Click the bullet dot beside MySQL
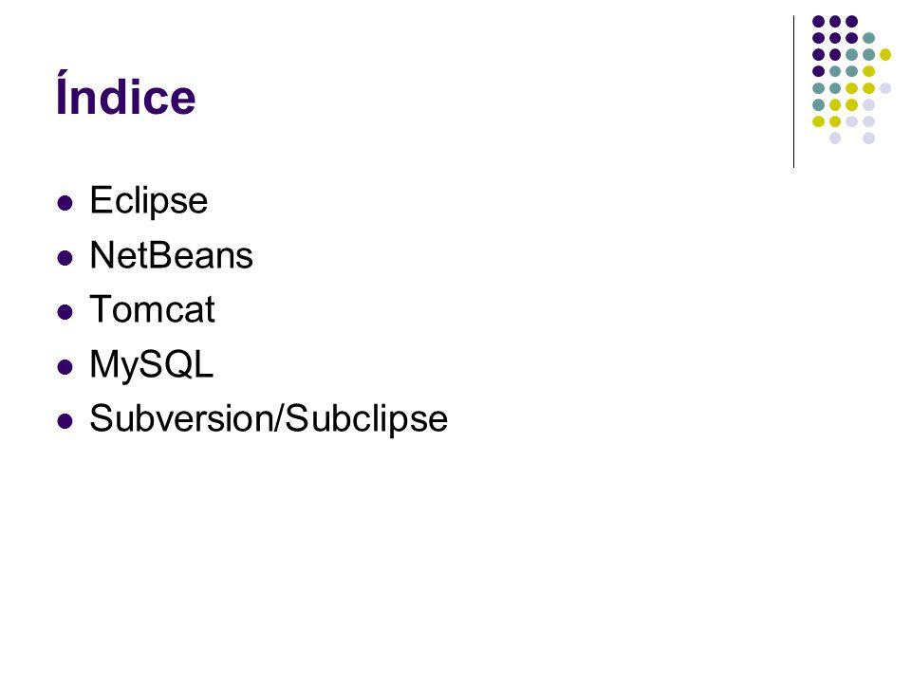Screen dimensions: 911x683 (65, 366)
